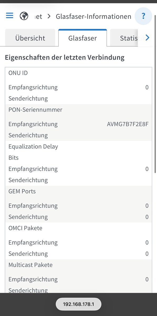Click the OMCI Pakete section label
The image size is (157, 316).
tap(25, 228)
